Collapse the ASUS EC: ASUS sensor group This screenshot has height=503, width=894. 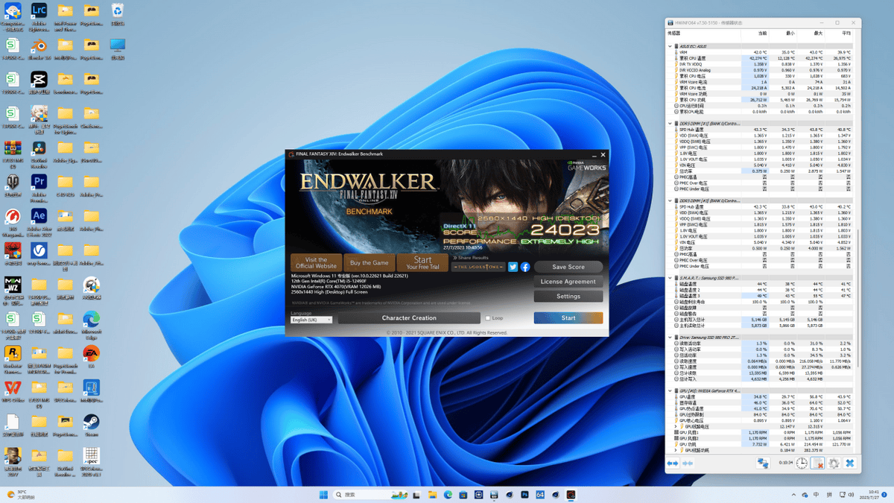click(671, 46)
